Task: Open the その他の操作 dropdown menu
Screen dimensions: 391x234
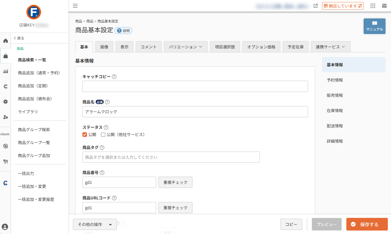Action: pyautogui.click(x=95, y=224)
